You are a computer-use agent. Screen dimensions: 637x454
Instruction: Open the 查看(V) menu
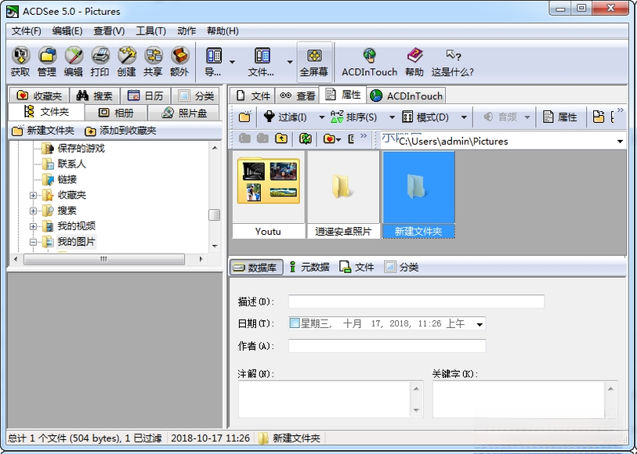coord(109,31)
